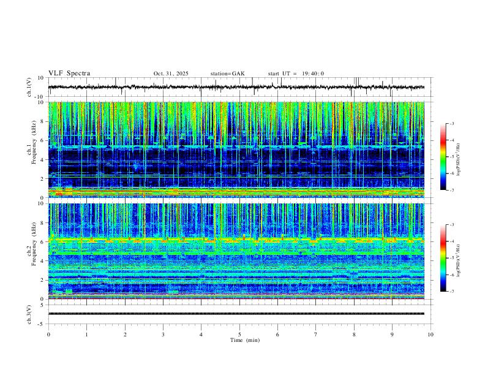Screen dimensions: 485x375
Task: Click the ch.1 voltage waveform trace
Action: [x=236, y=87]
